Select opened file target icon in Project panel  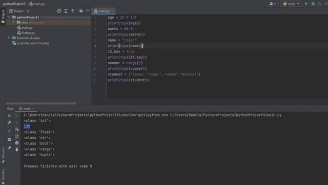coord(59,11)
